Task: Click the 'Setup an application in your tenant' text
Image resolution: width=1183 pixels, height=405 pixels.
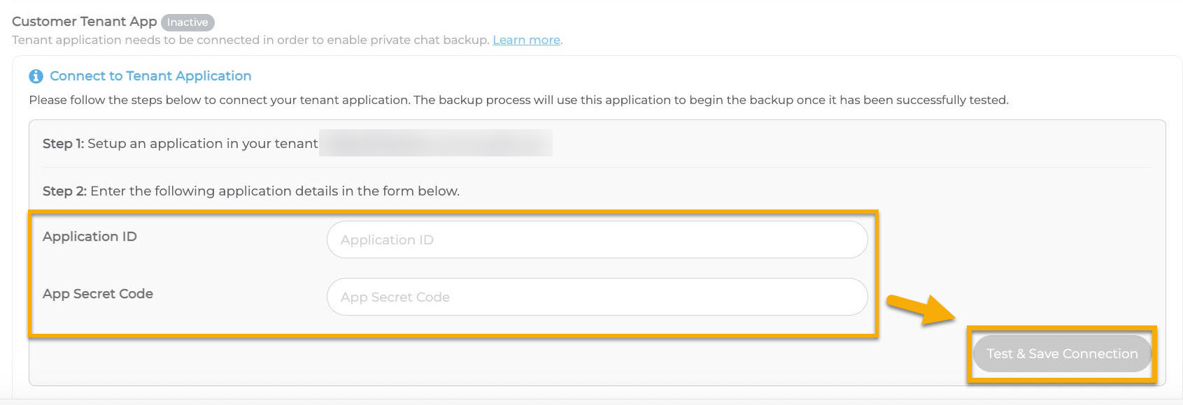Action: pos(202,144)
